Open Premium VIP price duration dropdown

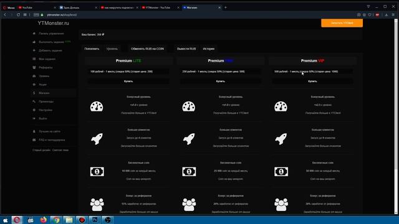point(312,72)
